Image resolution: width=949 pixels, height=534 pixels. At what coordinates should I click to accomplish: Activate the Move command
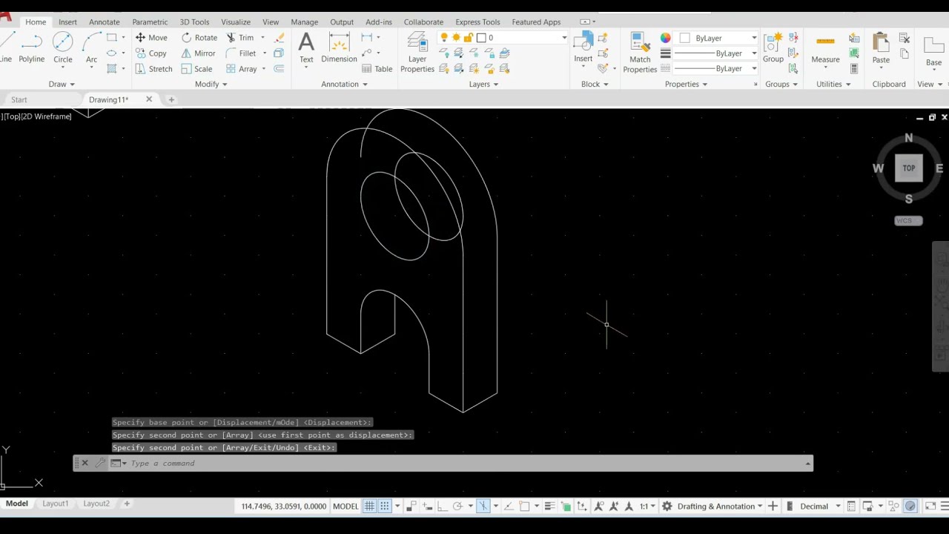point(151,38)
